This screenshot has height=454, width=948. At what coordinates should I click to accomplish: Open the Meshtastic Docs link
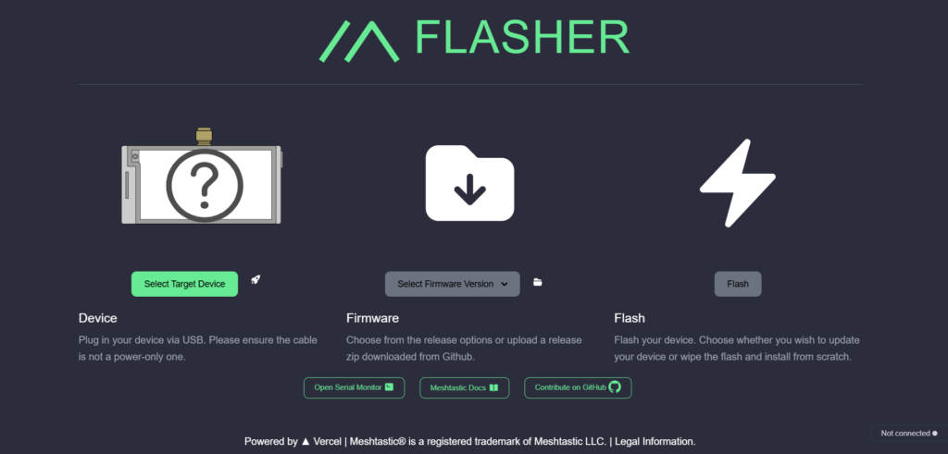click(465, 387)
